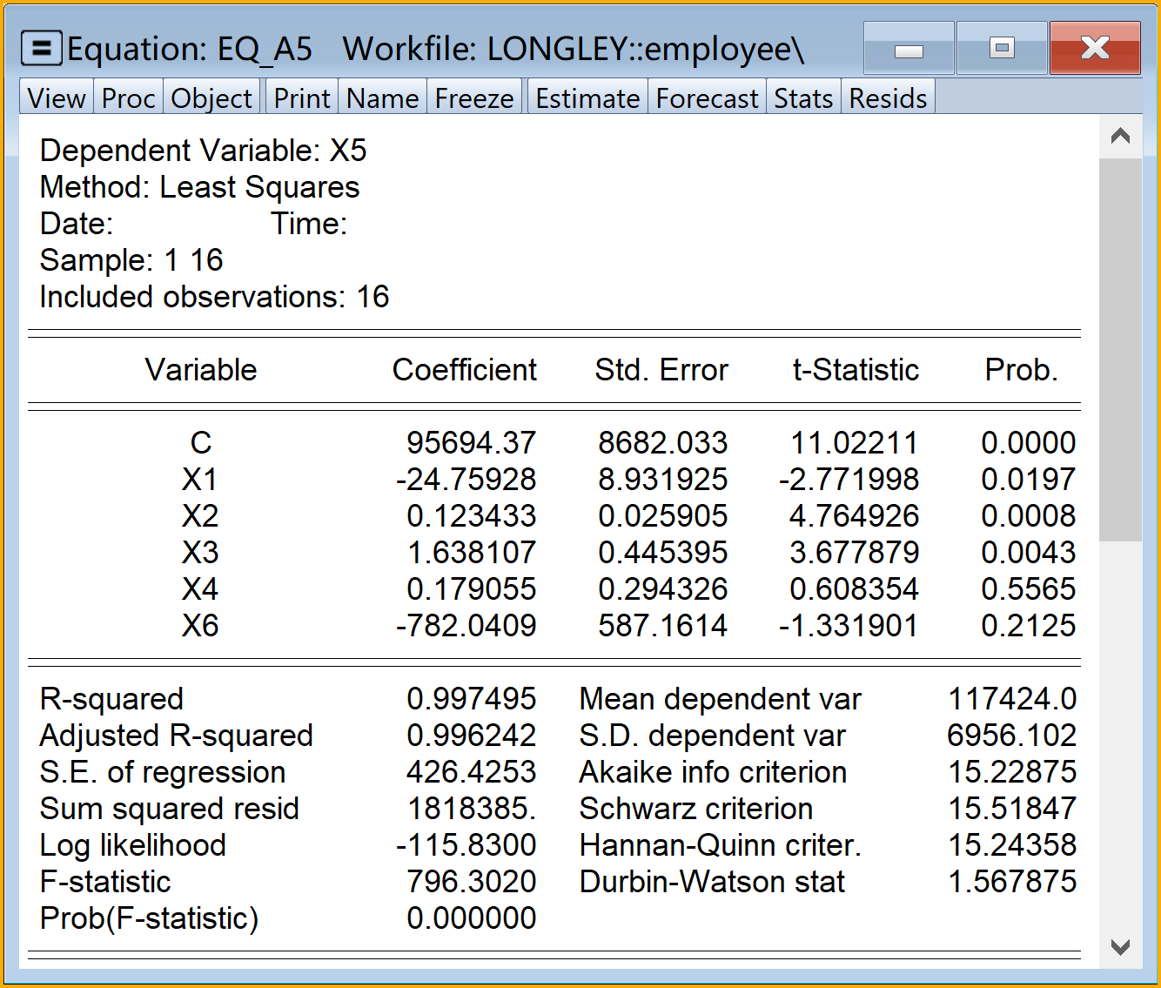Screen dimensions: 1161x988
Task: Minimize the equation window
Action: point(909,49)
